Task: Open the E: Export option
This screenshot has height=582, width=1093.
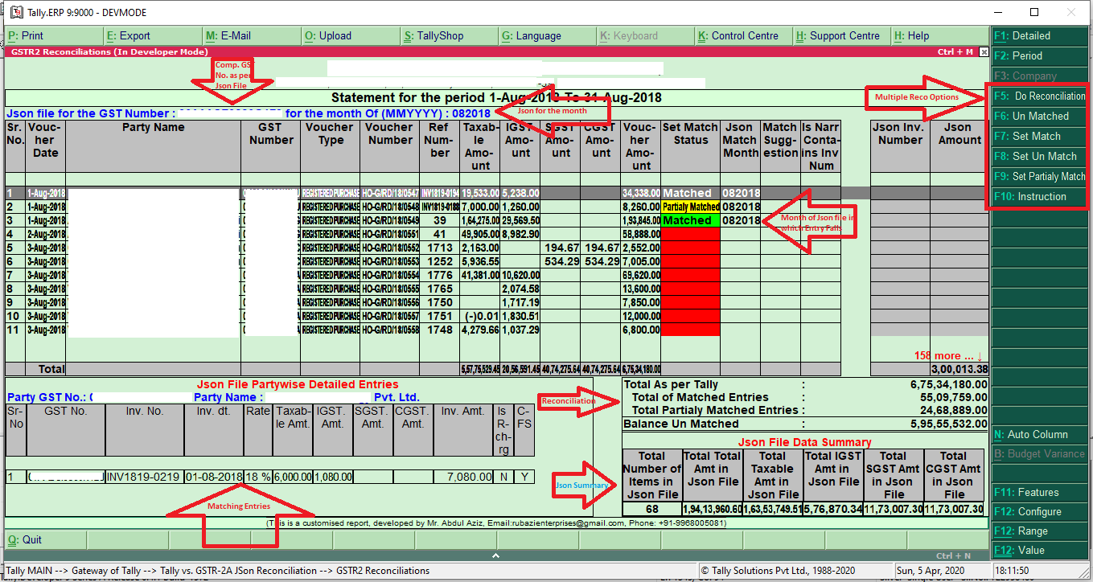Action: pyautogui.click(x=153, y=36)
